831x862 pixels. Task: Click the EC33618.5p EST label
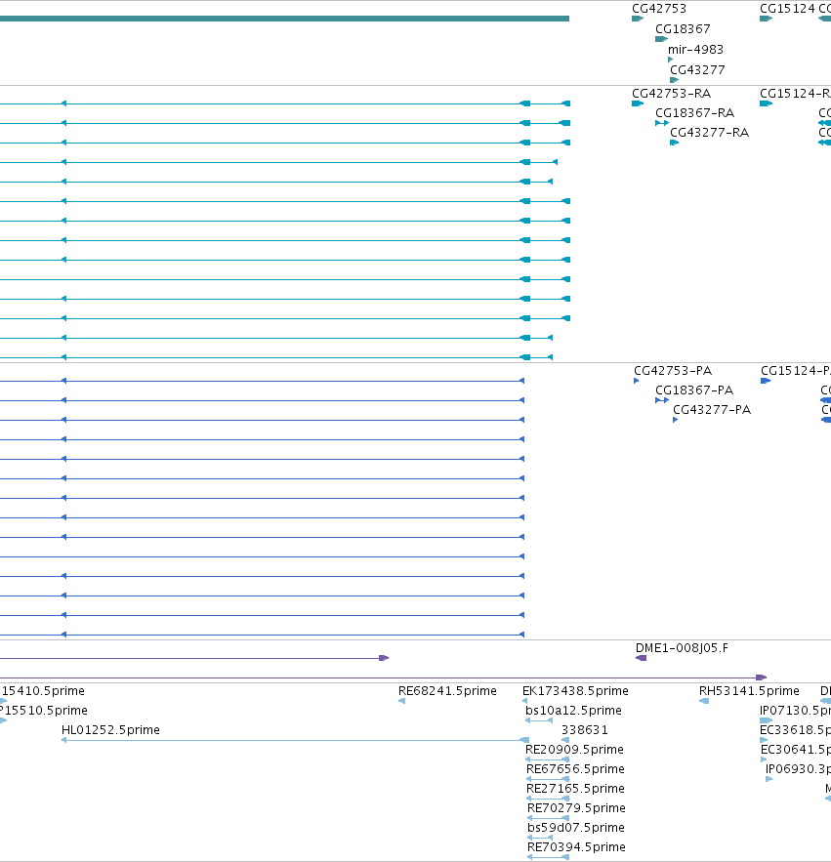click(x=795, y=730)
